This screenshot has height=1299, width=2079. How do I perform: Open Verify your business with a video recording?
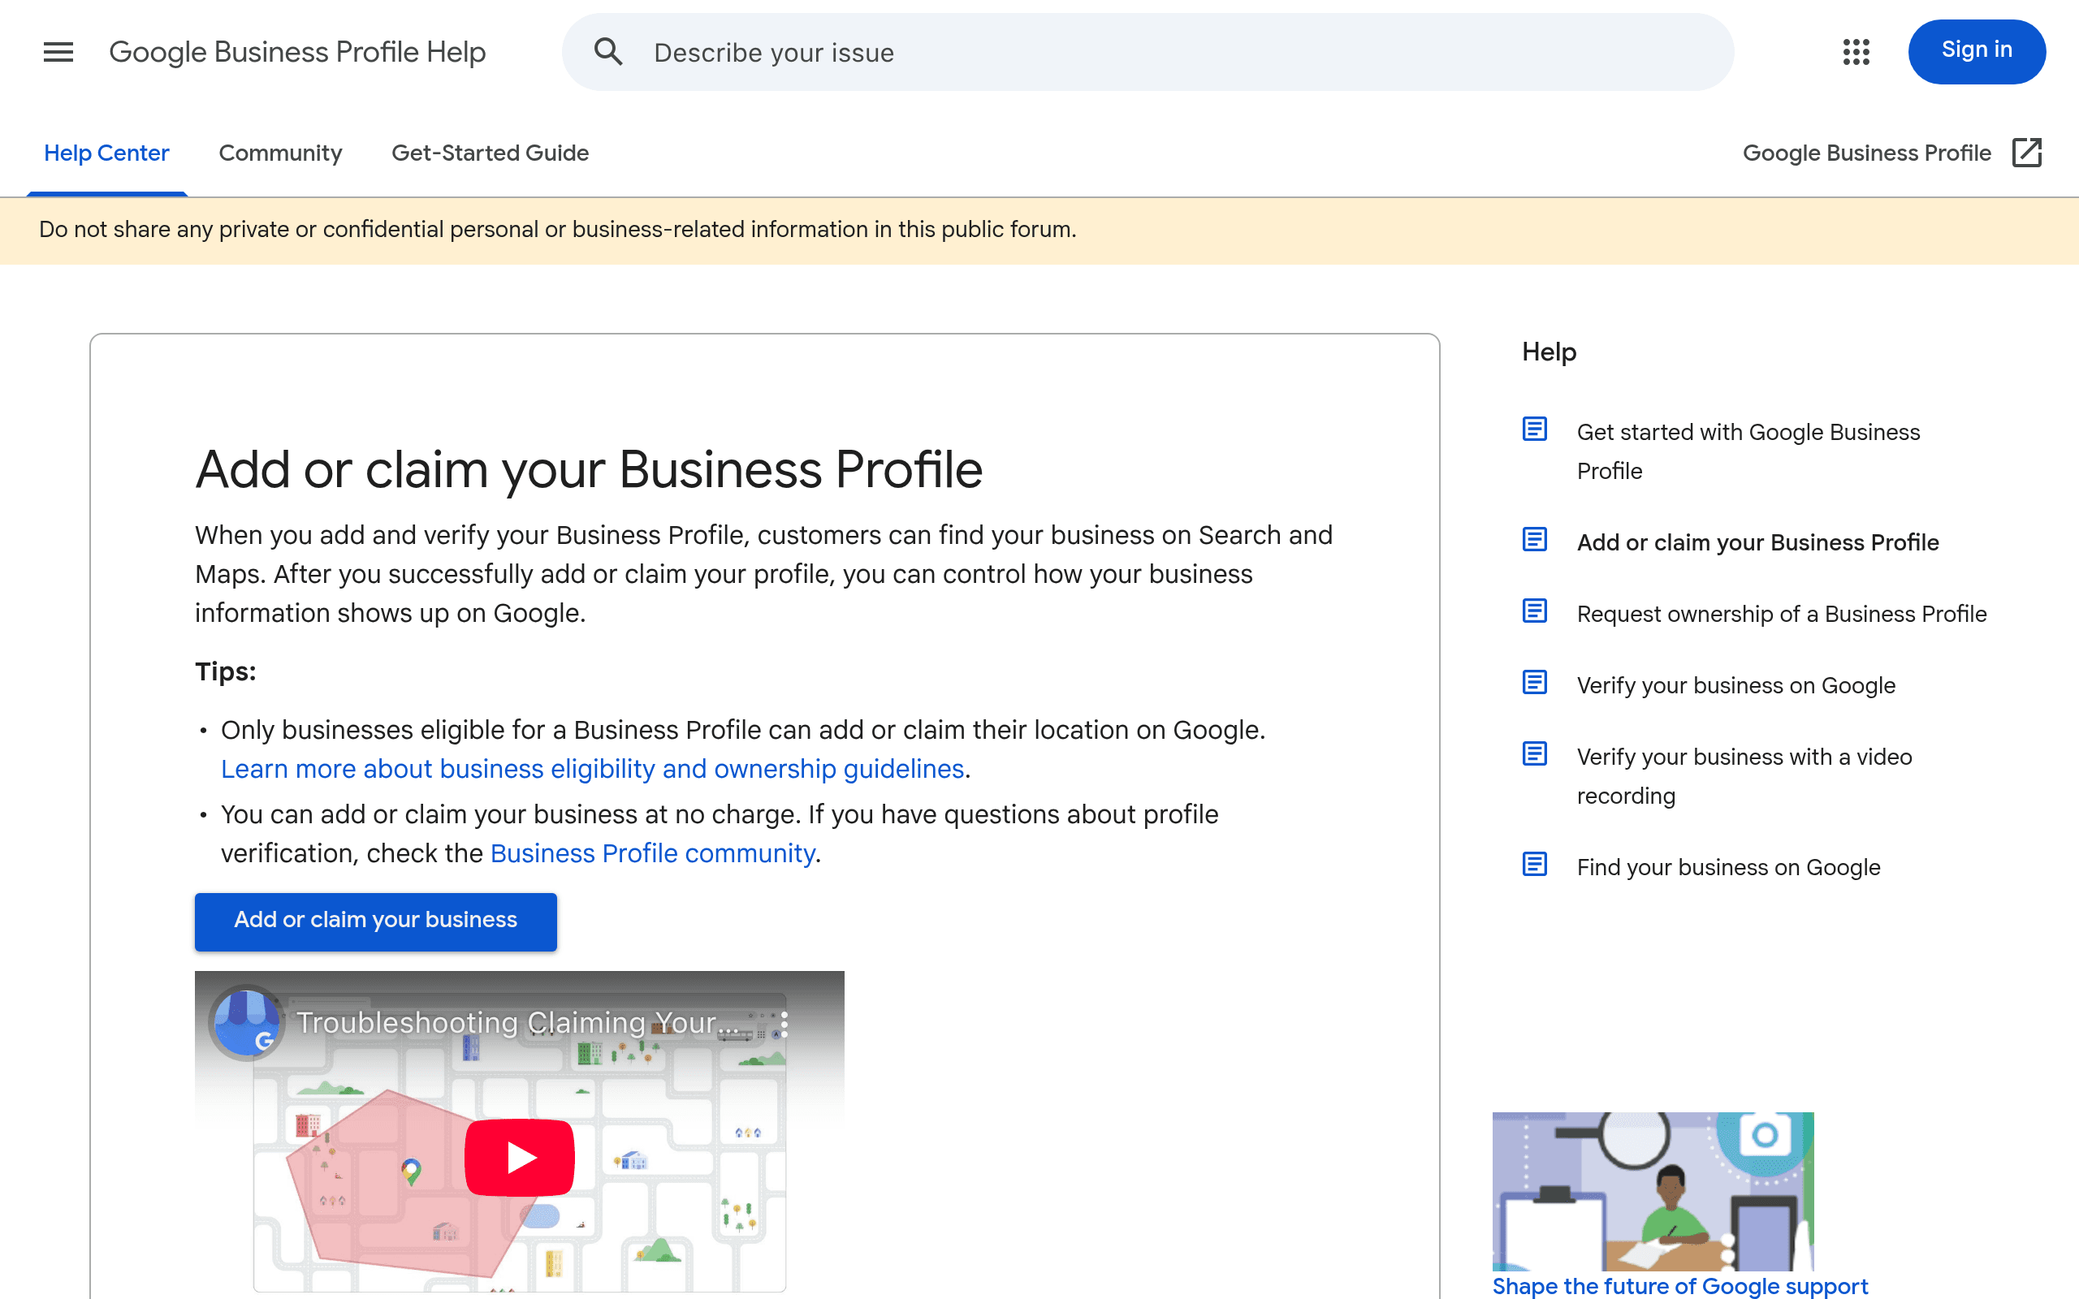click(1744, 776)
